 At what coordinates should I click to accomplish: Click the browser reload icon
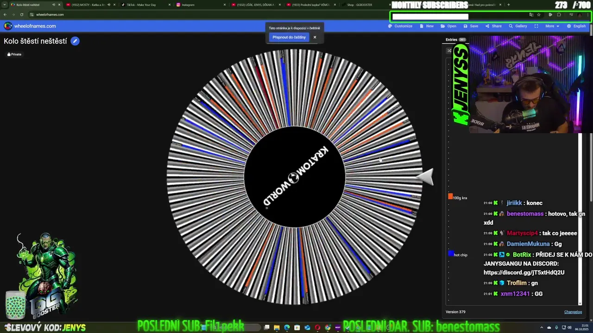(21, 14)
